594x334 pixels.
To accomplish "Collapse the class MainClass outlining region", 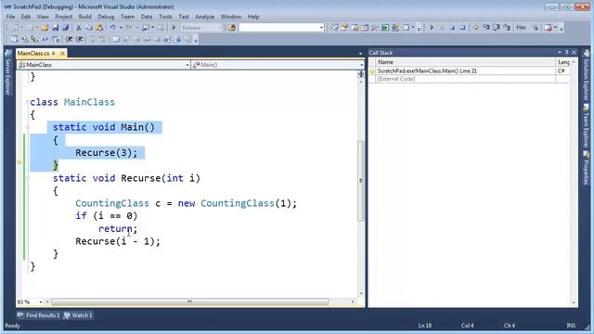I will pos(27,102).
